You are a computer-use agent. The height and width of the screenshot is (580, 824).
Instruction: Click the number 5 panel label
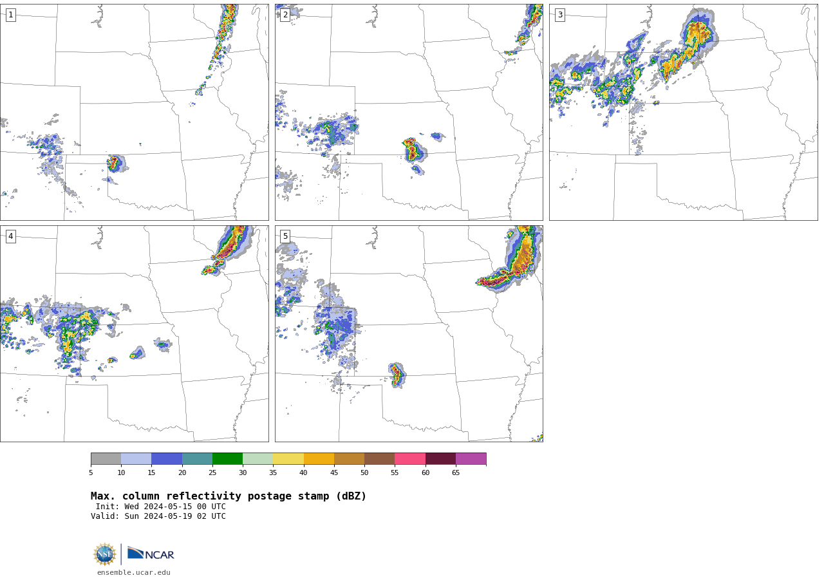pos(285,236)
